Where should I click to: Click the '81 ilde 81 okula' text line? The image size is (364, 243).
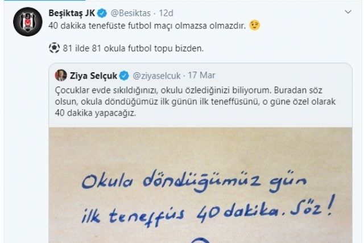(133, 48)
